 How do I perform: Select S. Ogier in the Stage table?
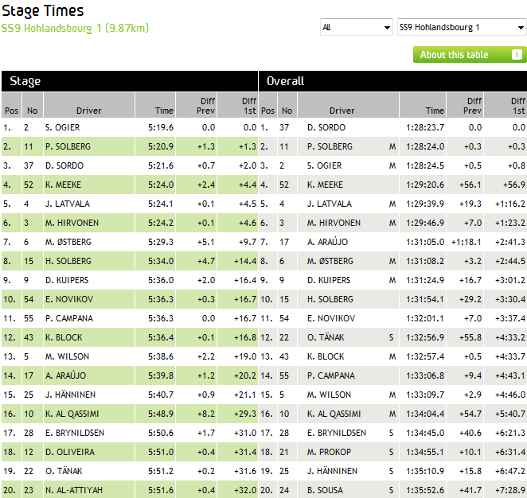[62, 127]
